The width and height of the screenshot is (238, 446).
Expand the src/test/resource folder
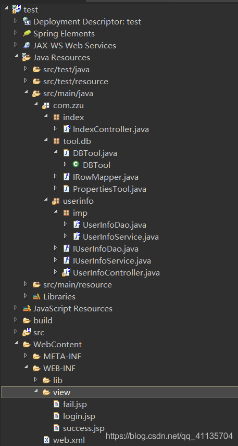click(x=26, y=81)
